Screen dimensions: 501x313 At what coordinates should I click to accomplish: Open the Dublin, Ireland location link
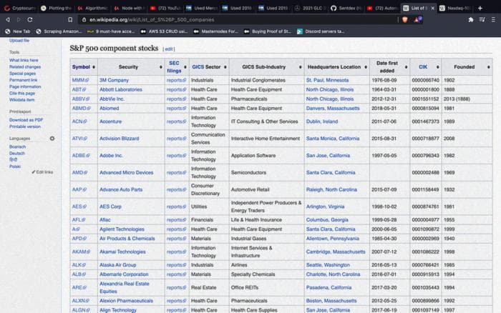pos(322,121)
